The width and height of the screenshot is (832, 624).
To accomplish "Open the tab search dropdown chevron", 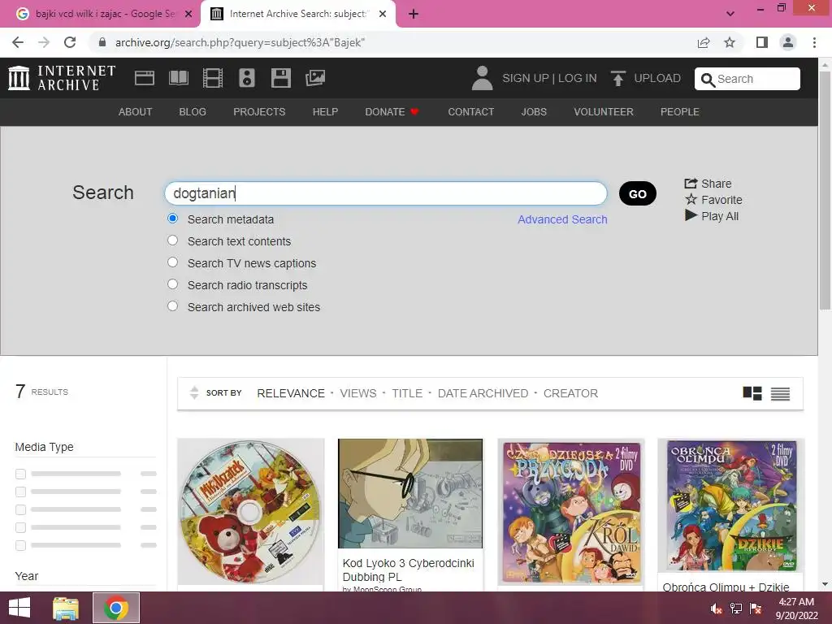I will coord(730,14).
